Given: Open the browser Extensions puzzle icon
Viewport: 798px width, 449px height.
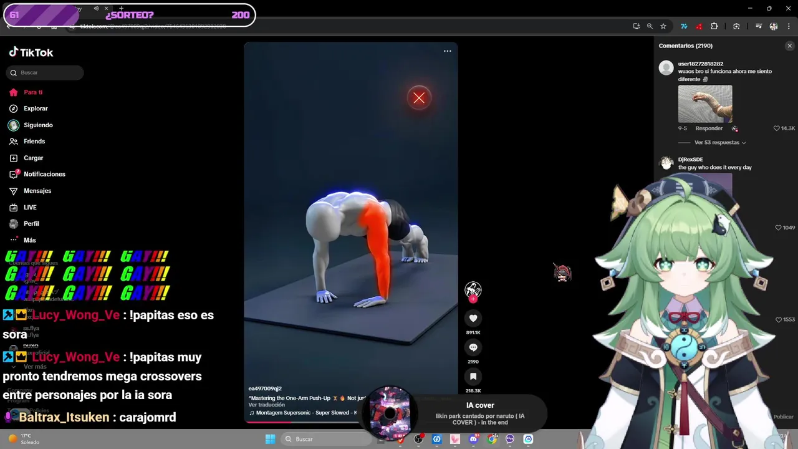Looking at the screenshot, I should pos(714,26).
